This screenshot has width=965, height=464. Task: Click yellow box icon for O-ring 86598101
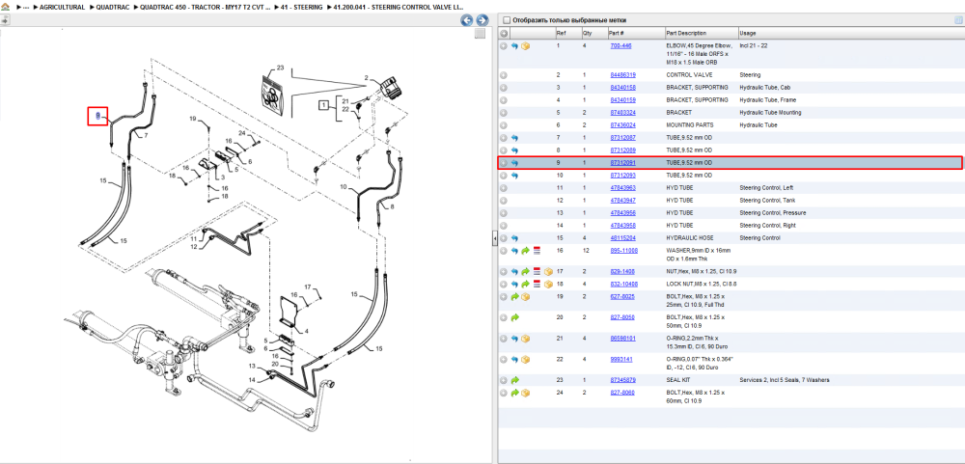526,339
